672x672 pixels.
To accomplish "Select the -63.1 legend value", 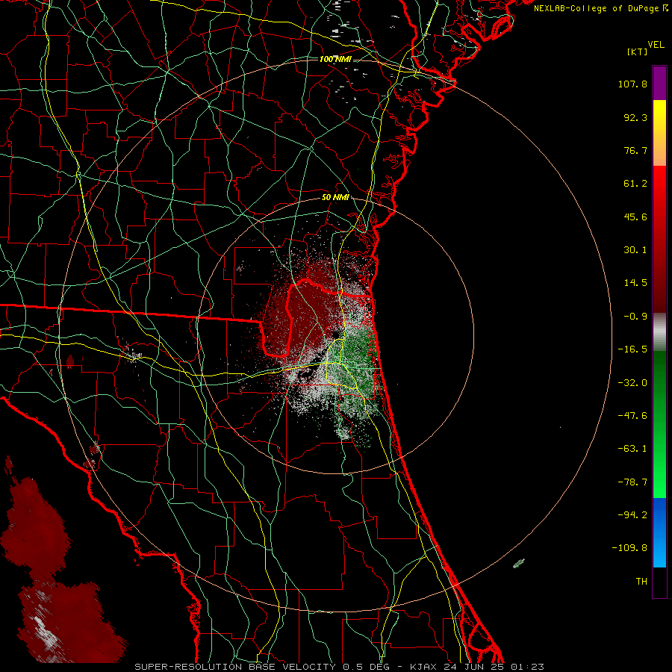I will click(x=632, y=449).
